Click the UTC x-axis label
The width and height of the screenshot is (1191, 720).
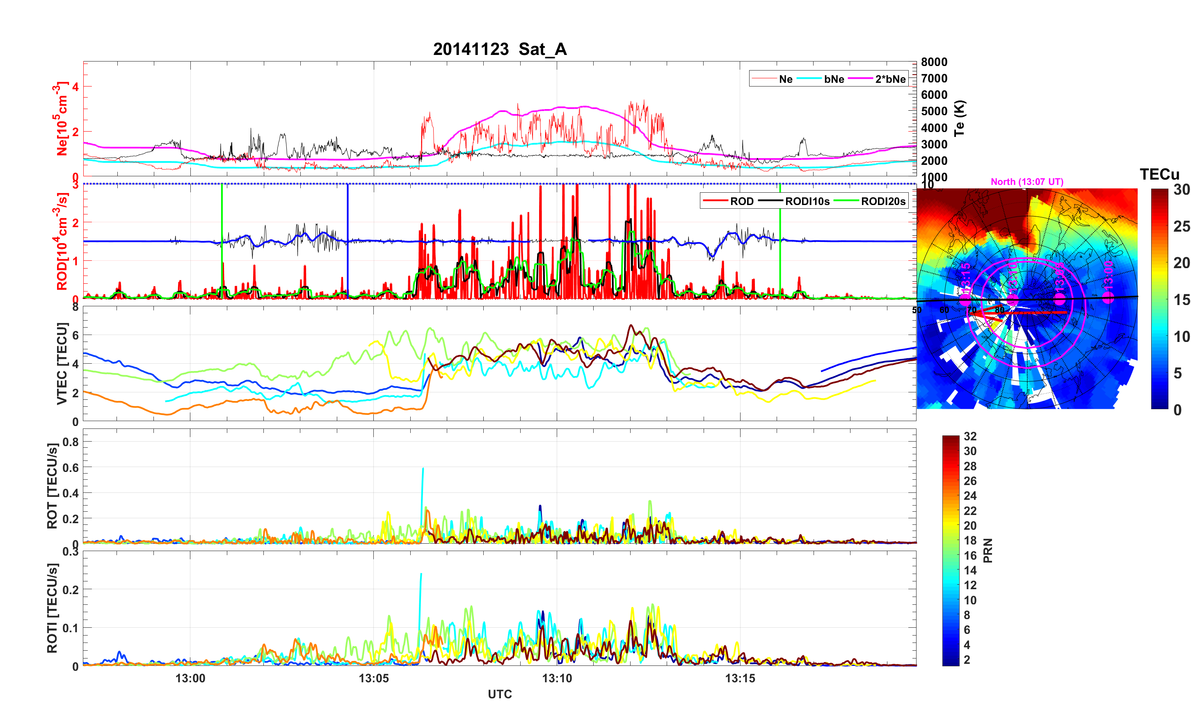(x=499, y=695)
